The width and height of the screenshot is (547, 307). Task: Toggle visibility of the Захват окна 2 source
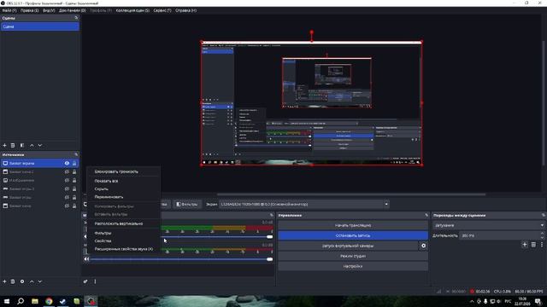[67, 171]
